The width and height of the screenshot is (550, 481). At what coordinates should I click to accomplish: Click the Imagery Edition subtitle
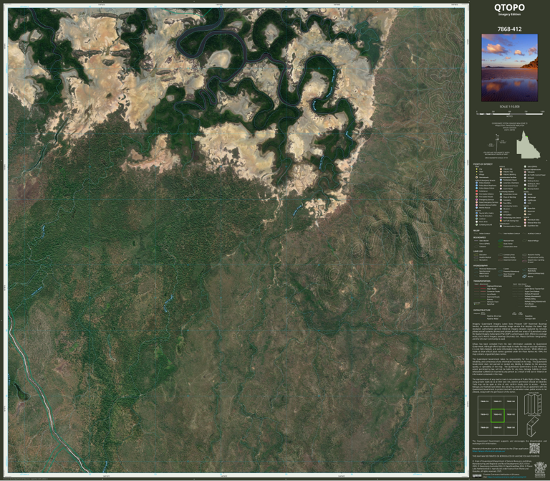point(509,14)
